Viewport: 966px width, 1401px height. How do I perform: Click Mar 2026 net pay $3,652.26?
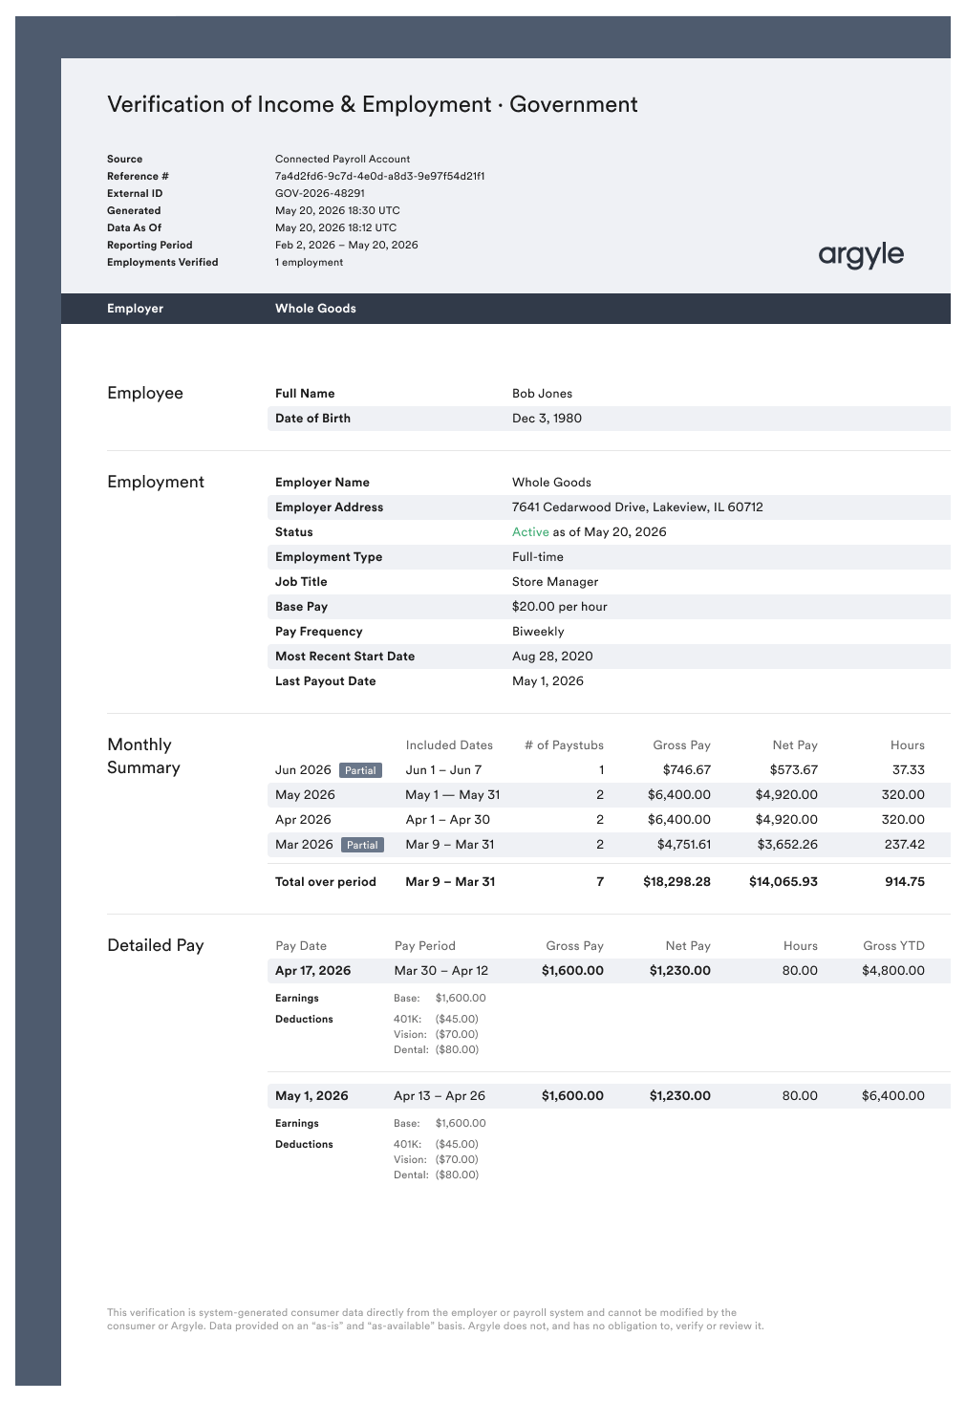point(787,845)
